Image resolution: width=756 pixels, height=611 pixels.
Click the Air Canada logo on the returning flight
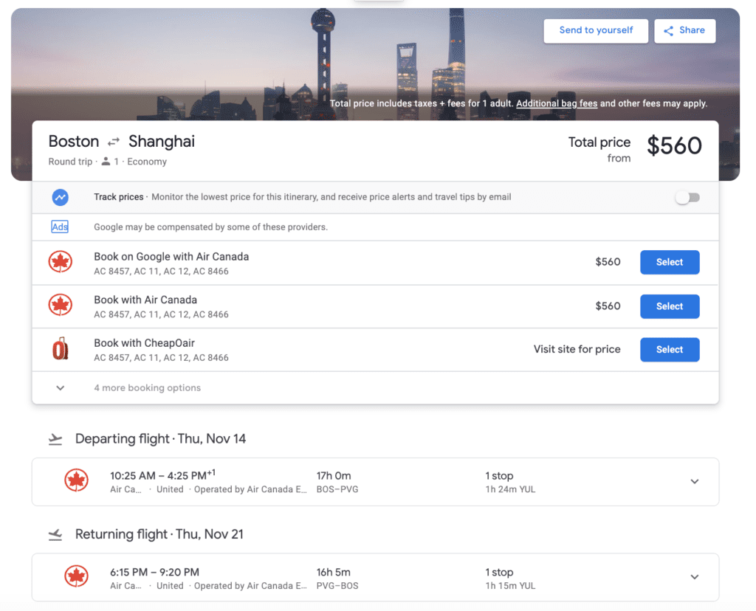[x=76, y=576]
